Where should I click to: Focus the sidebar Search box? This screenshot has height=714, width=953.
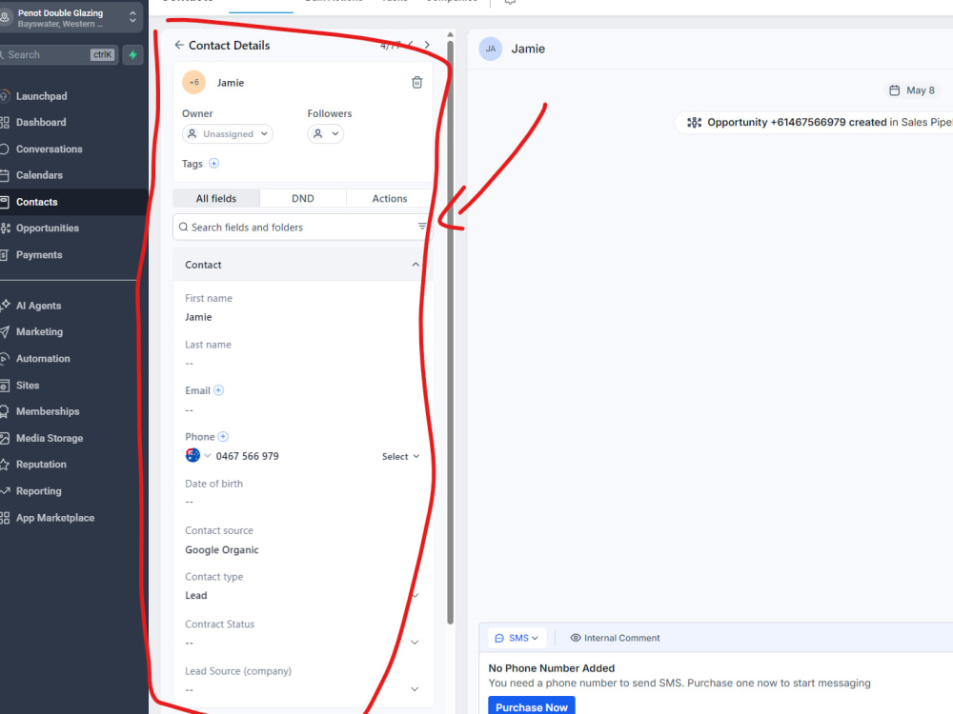point(58,54)
